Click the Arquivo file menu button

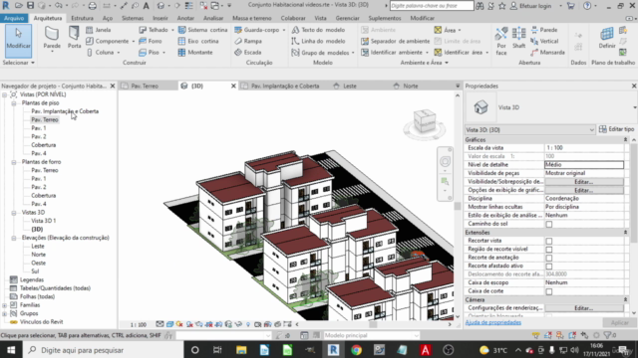click(14, 18)
